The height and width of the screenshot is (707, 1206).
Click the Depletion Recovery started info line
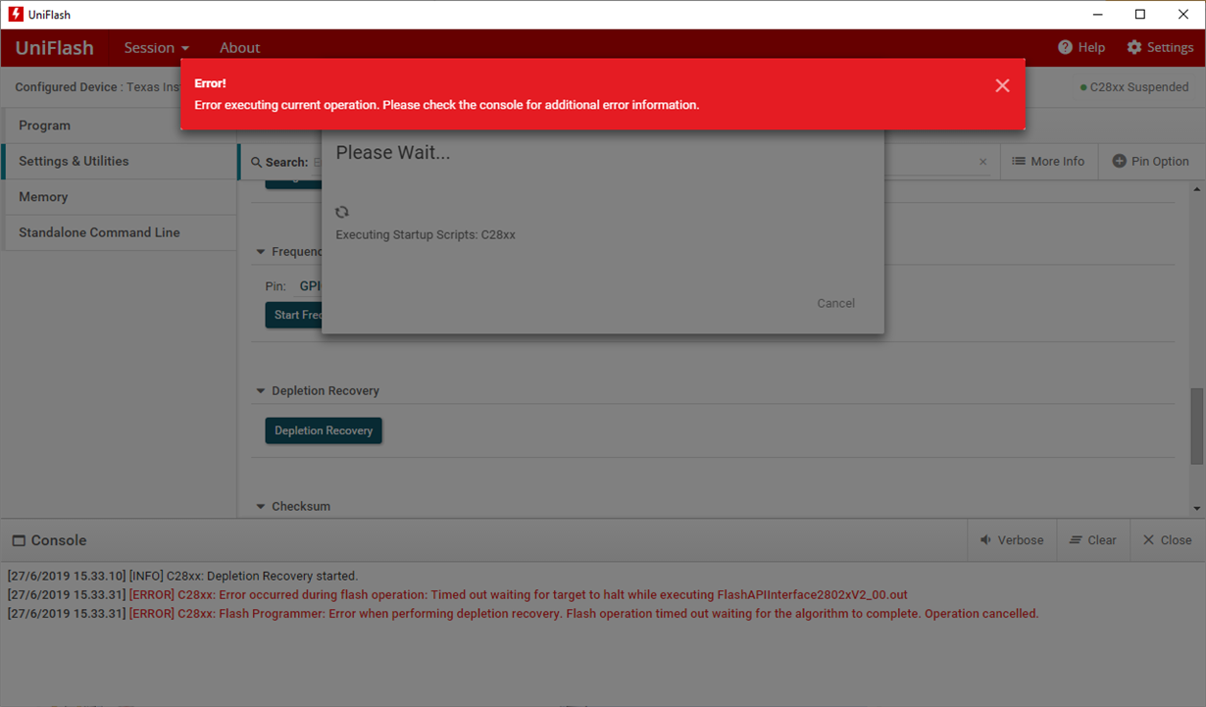(x=182, y=576)
